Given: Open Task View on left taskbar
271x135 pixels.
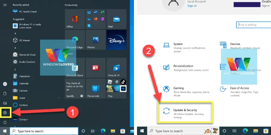Looking at the screenshot, I should [x=93, y=131].
